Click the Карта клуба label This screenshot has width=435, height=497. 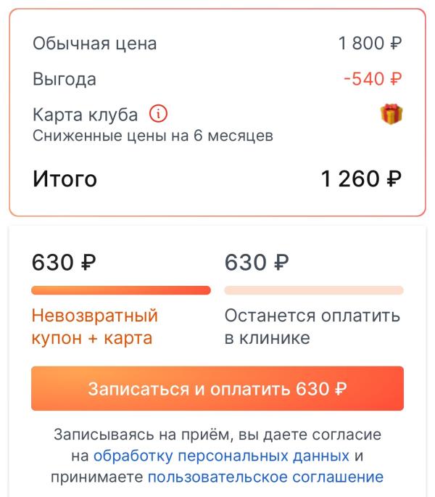(85, 115)
